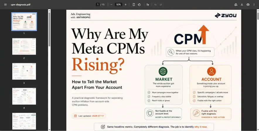Click 'Fixable with the right action' text
Viewport: 259px width, 131px height.
click(209, 100)
